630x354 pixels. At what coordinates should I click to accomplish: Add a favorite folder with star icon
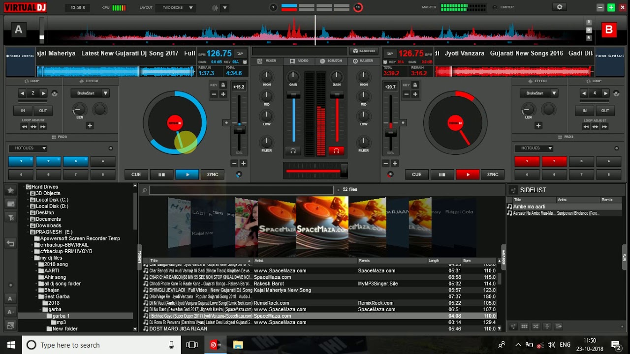coord(10,190)
